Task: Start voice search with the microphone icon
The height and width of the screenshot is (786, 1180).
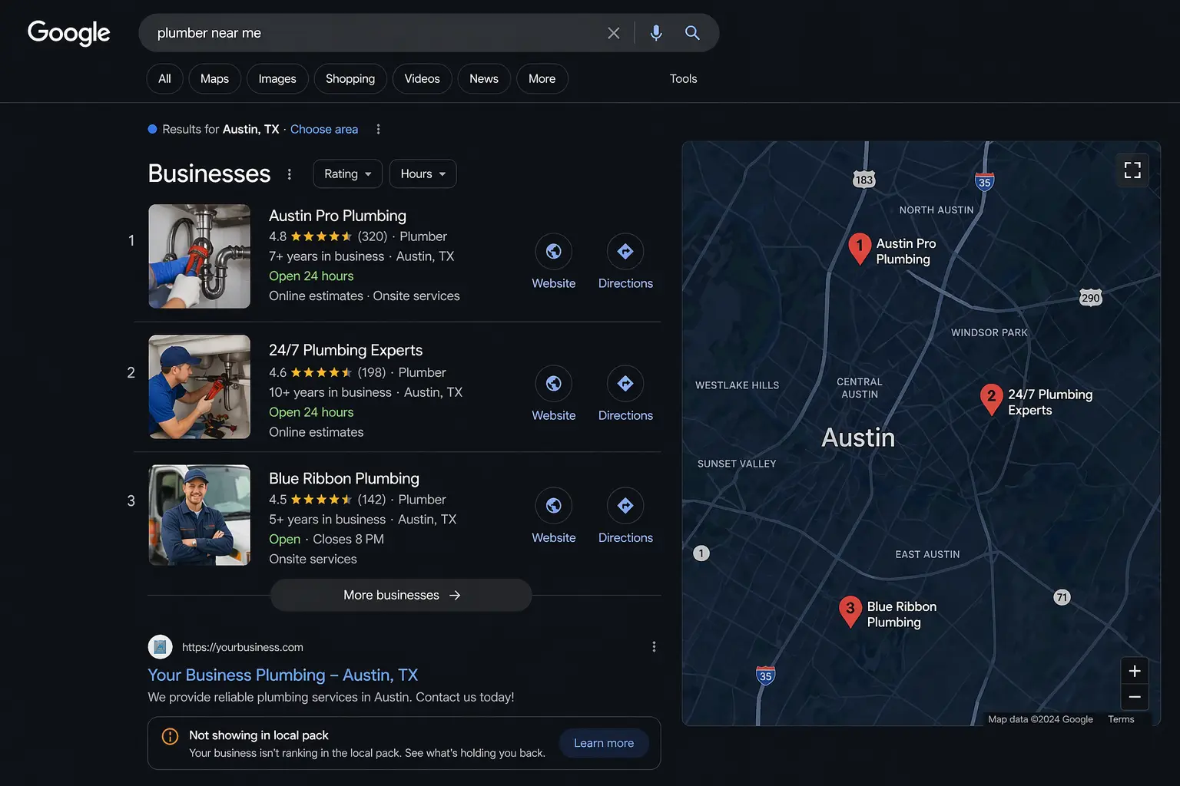Action: pos(656,33)
